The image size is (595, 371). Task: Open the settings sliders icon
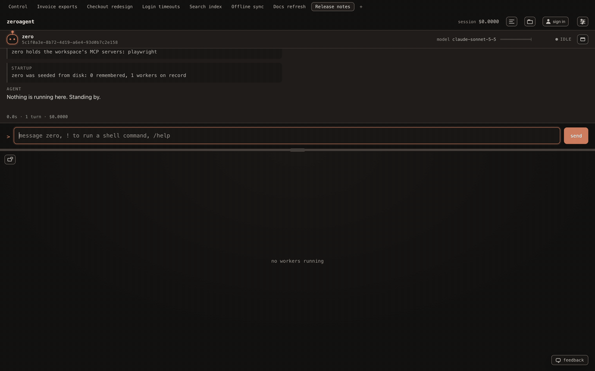(583, 21)
